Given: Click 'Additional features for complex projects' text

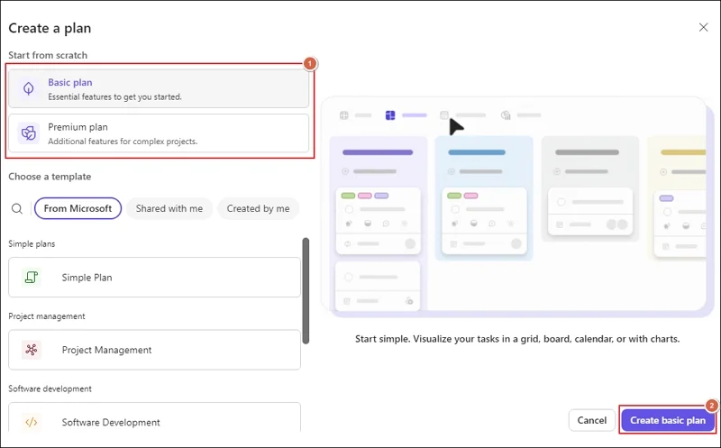Looking at the screenshot, I should click(123, 142).
